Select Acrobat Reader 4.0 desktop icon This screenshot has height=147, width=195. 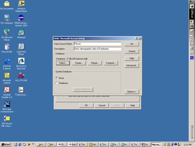(7, 92)
